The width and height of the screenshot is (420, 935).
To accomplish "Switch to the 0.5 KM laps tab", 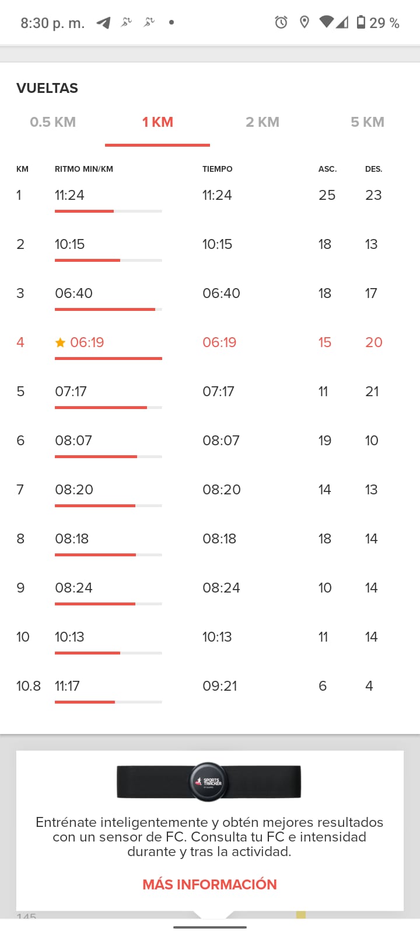I will coord(52,122).
